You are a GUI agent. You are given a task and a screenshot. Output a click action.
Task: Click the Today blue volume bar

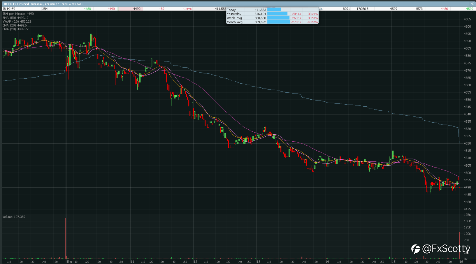coord(274,10)
